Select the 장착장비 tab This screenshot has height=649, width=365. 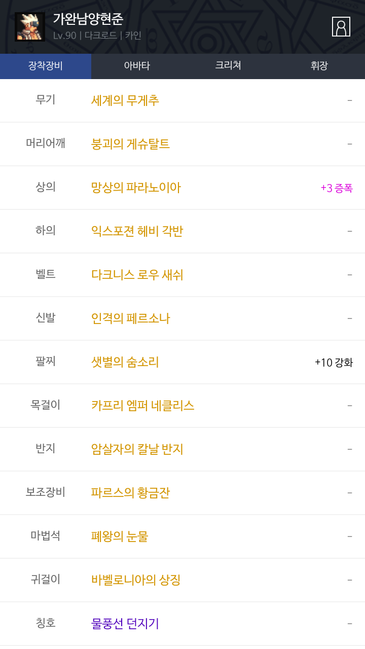pos(46,66)
